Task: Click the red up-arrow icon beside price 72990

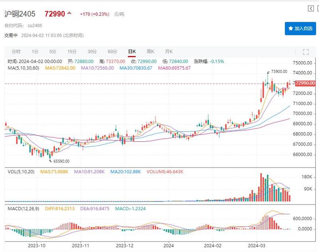Action: (x=69, y=14)
